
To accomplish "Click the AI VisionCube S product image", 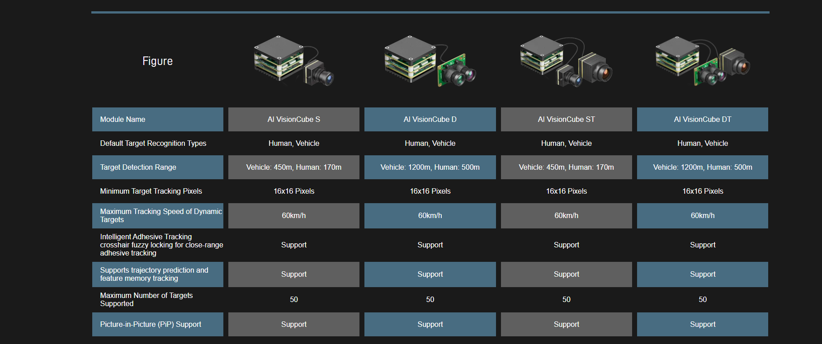I will (293, 61).
